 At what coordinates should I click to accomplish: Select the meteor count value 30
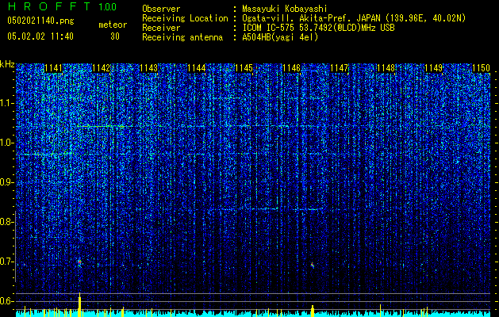[115, 36]
